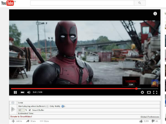Click the Only Notify info icon
This screenshot has width=166, height=124.
point(63,106)
